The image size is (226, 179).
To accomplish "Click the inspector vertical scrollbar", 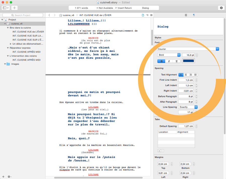I will pyautogui.click(x=225, y=76).
